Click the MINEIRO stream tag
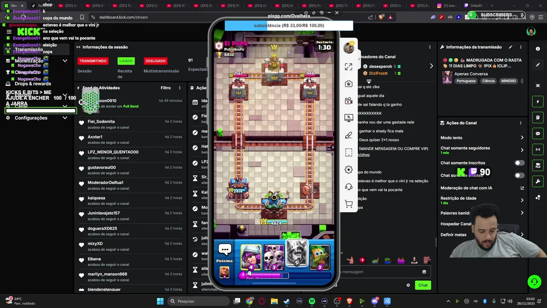Screen dimensions: 547x308 [509, 81]
